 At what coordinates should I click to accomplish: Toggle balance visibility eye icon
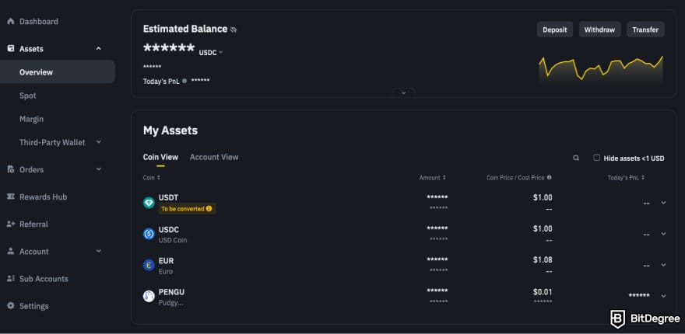click(x=234, y=30)
